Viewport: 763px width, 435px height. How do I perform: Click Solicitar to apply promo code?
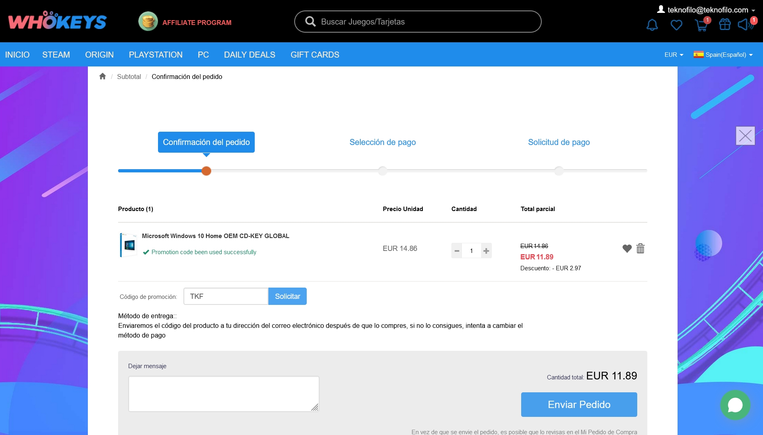[287, 296]
